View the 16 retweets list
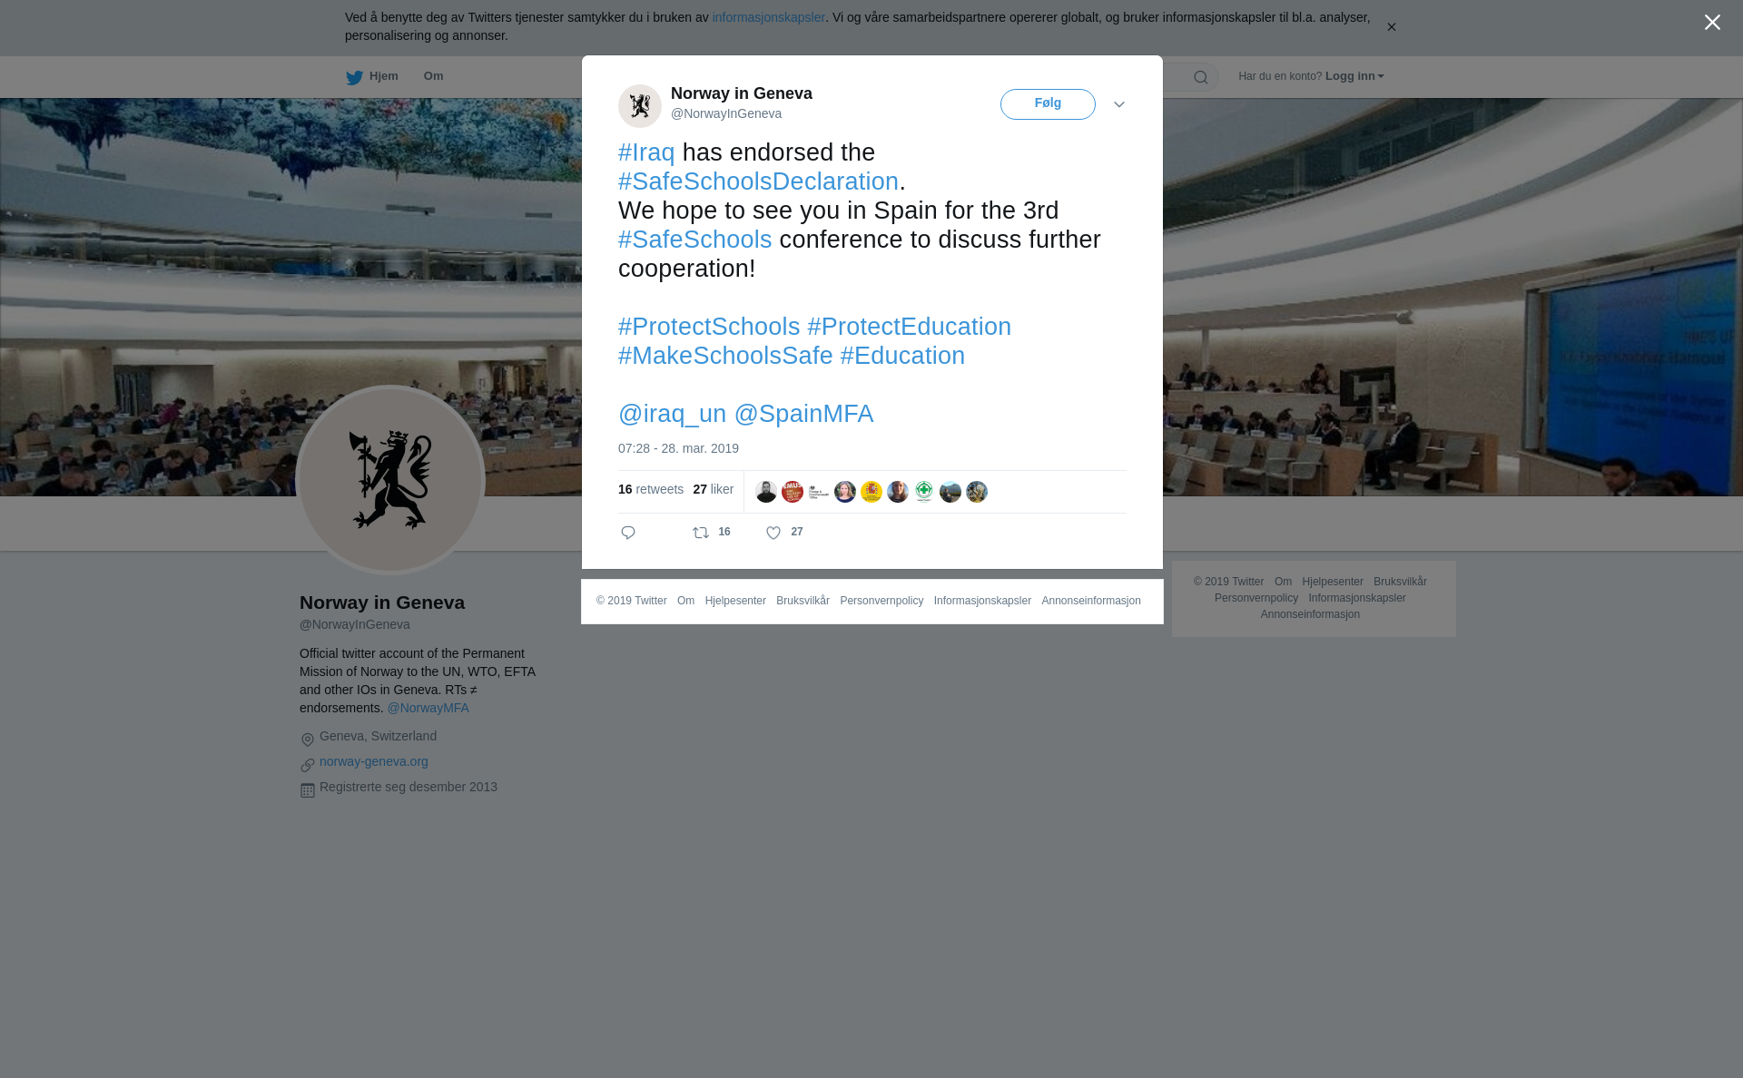1743x1078 pixels. [x=651, y=489]
